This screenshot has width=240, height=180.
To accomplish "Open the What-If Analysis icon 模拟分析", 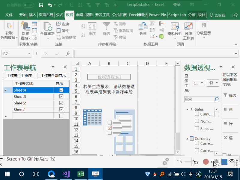I will (x=175, y=26).
